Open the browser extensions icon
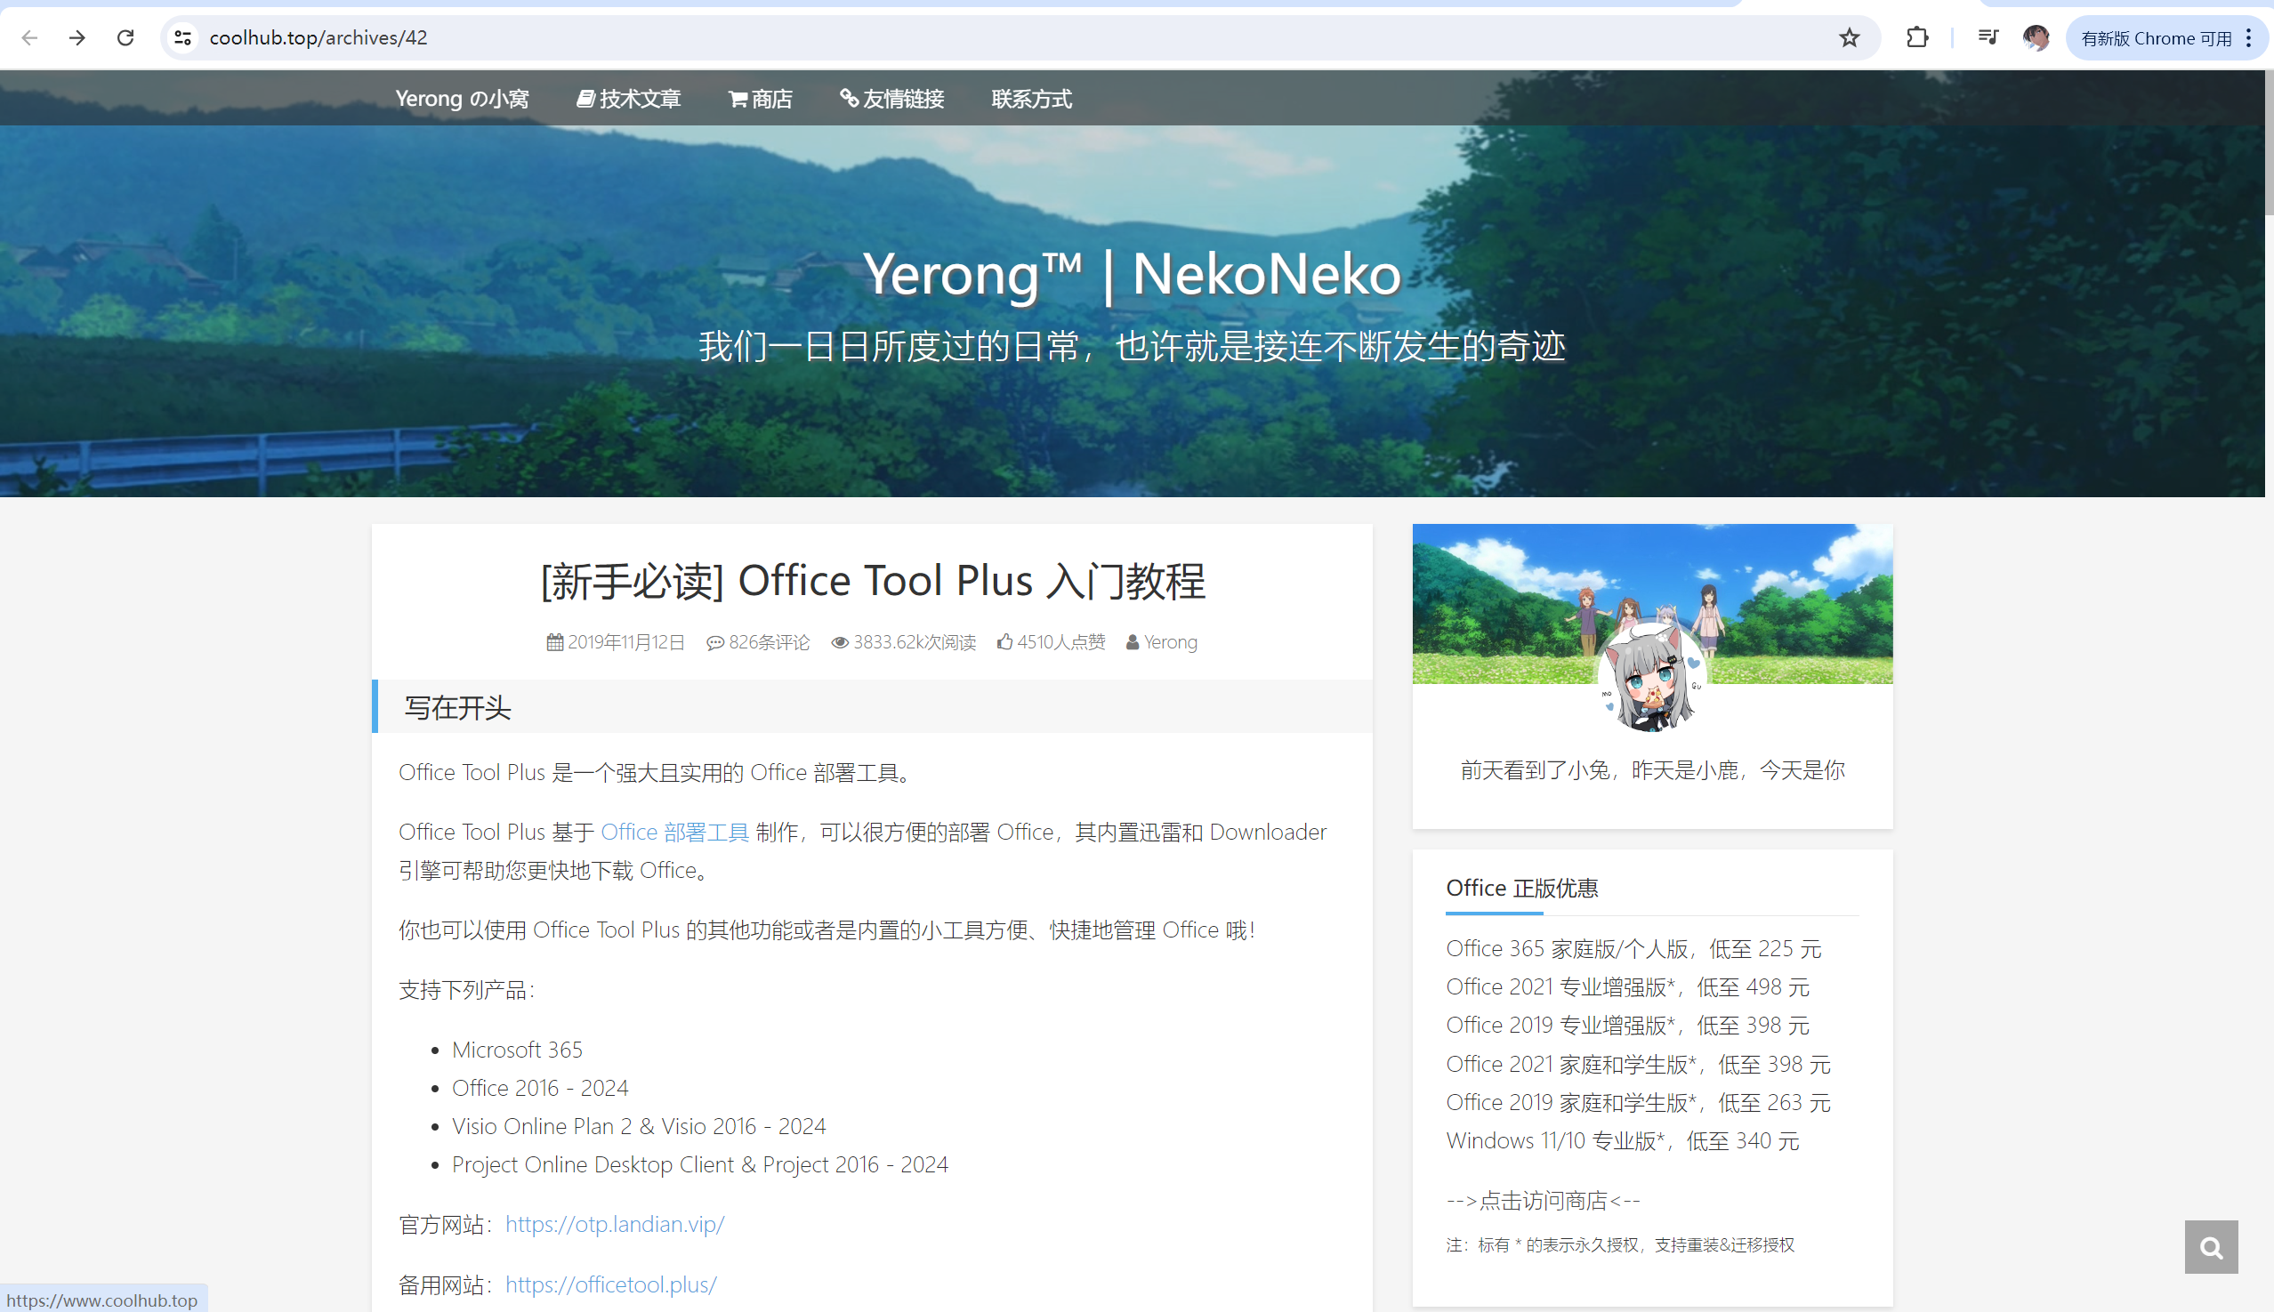Viewport: 2274px width, 1312px height. coord(1916,38)
